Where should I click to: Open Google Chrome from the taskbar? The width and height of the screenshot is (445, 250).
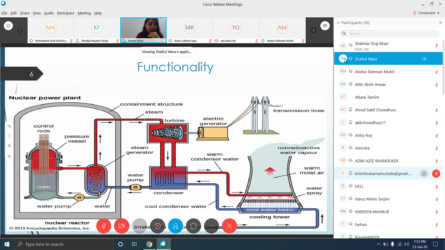click(149, 244)
